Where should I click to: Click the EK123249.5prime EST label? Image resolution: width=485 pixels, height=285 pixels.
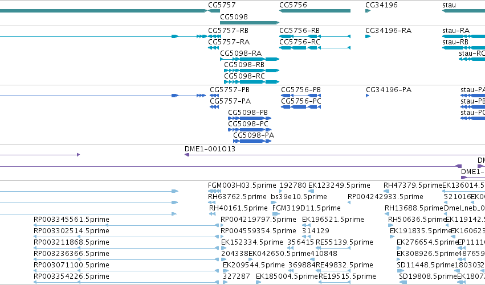339,185
